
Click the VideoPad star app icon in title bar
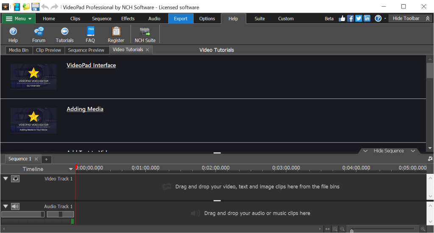(x=6, y=7)
